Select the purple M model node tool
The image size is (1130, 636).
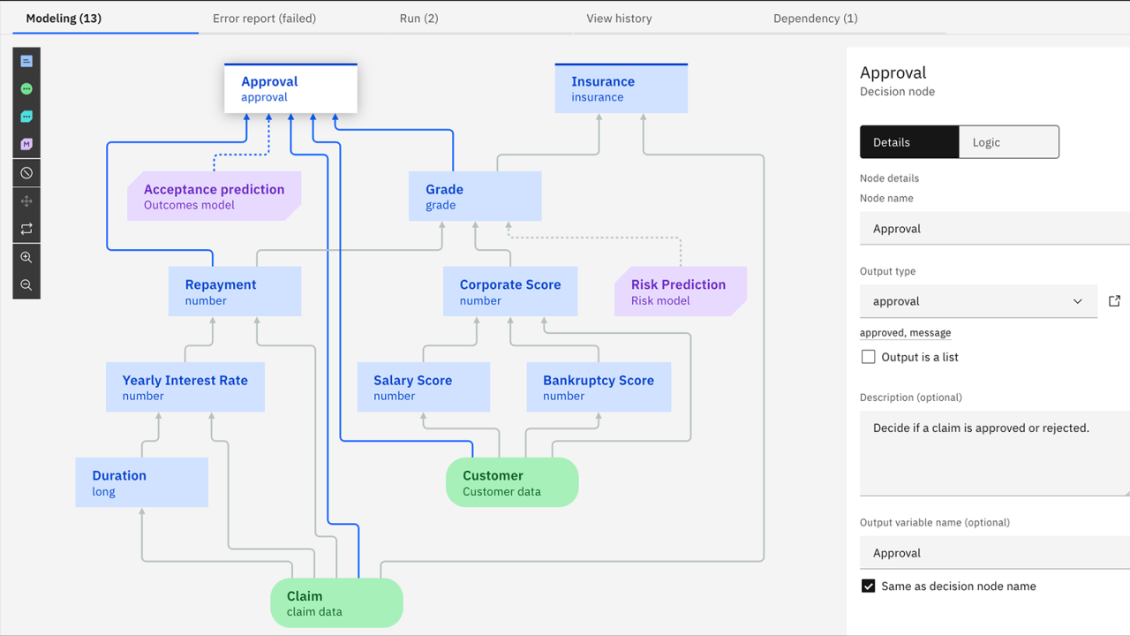click(26, 143)
